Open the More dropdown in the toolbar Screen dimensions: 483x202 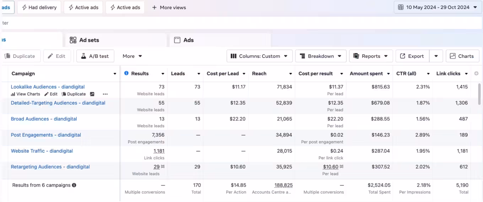(x=132, y=56)
